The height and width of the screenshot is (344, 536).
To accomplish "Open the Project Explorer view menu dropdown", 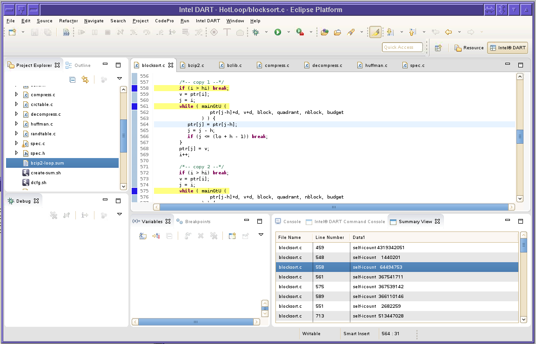I will coord(119,79).
